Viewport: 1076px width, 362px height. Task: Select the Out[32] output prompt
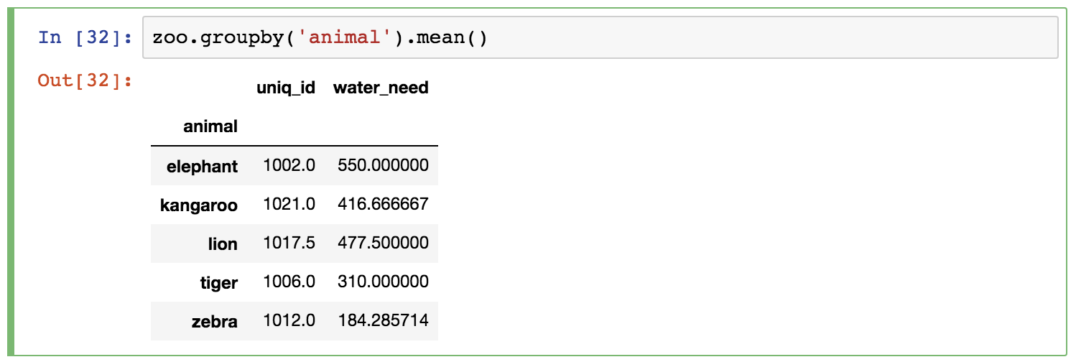[x=85, y=80]
